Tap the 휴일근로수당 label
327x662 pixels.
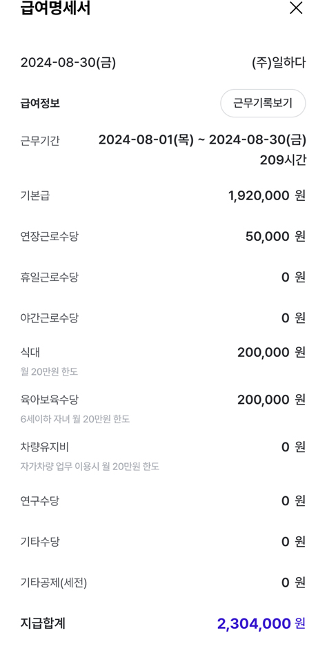(x=50, y=278)
